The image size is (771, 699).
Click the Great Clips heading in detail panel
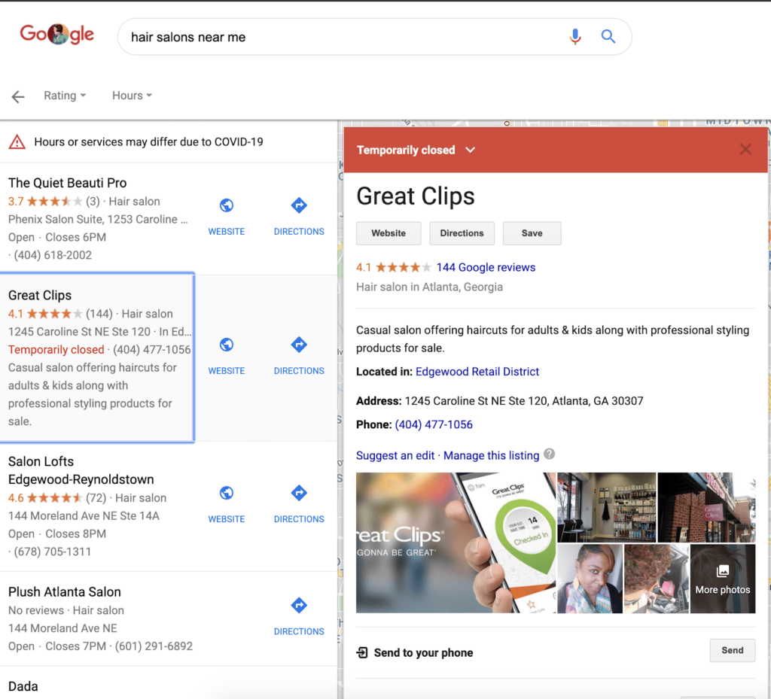(416, 196)
